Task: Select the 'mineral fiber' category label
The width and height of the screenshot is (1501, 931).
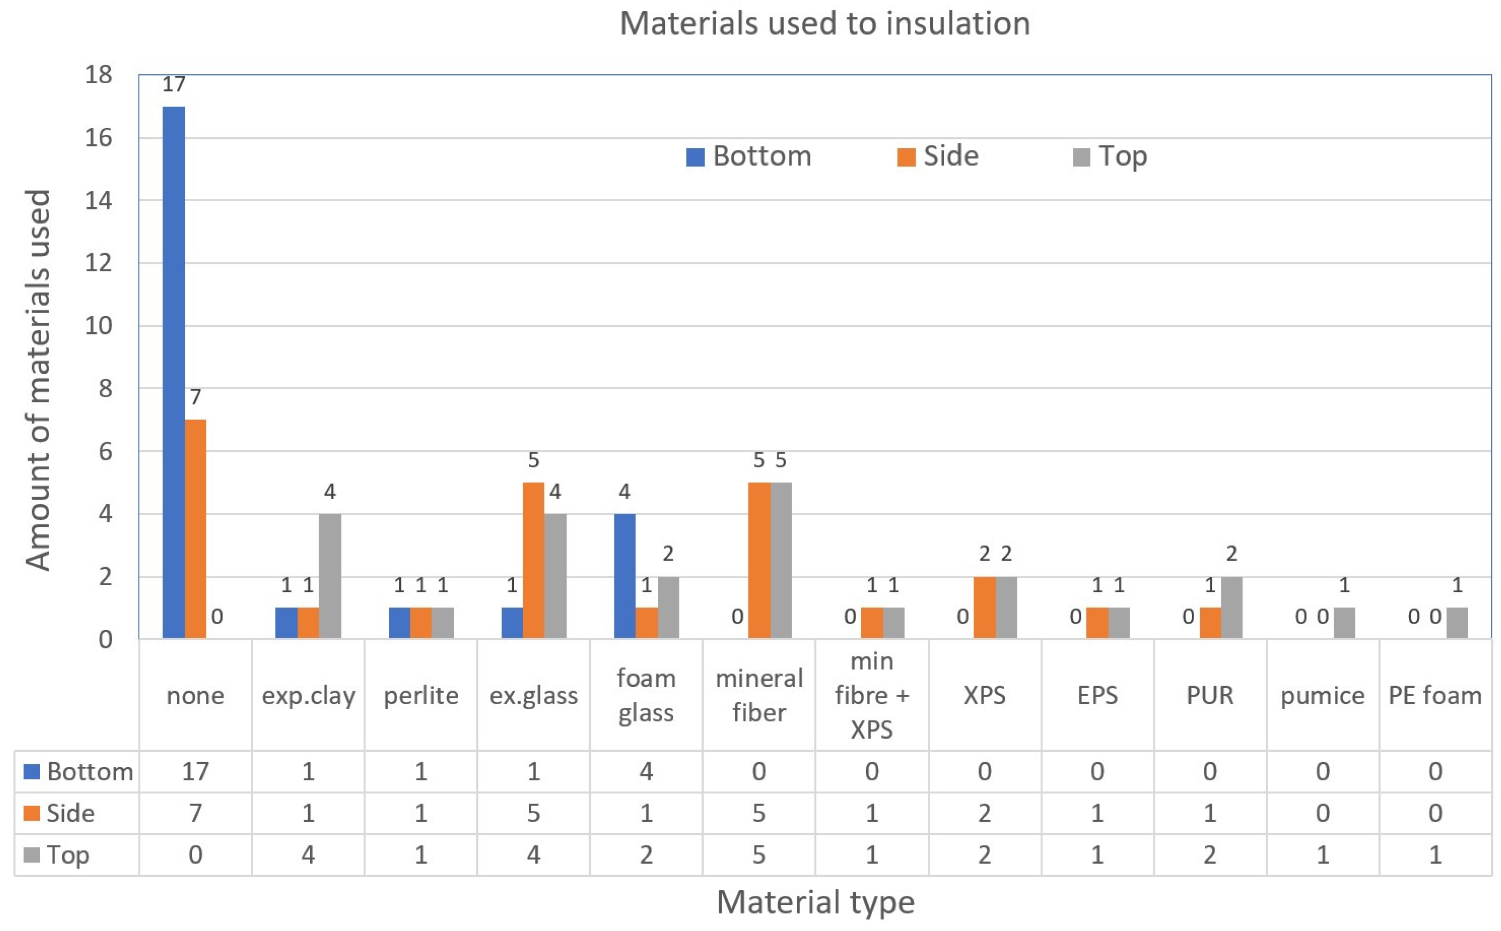Action: [x=758, y=695]
